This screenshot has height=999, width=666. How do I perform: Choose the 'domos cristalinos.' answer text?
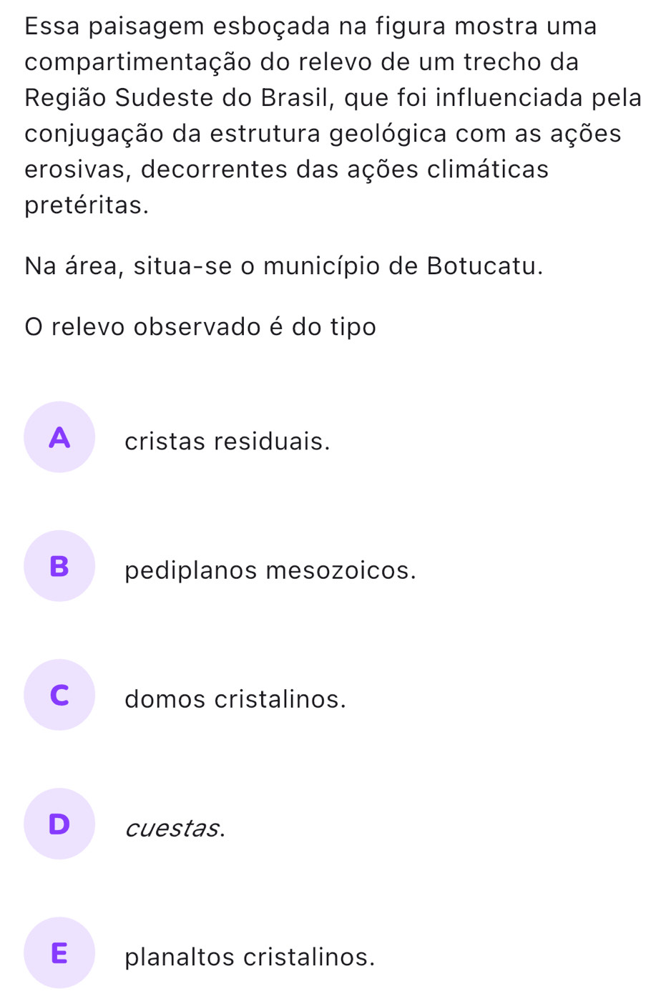(235, 699)
